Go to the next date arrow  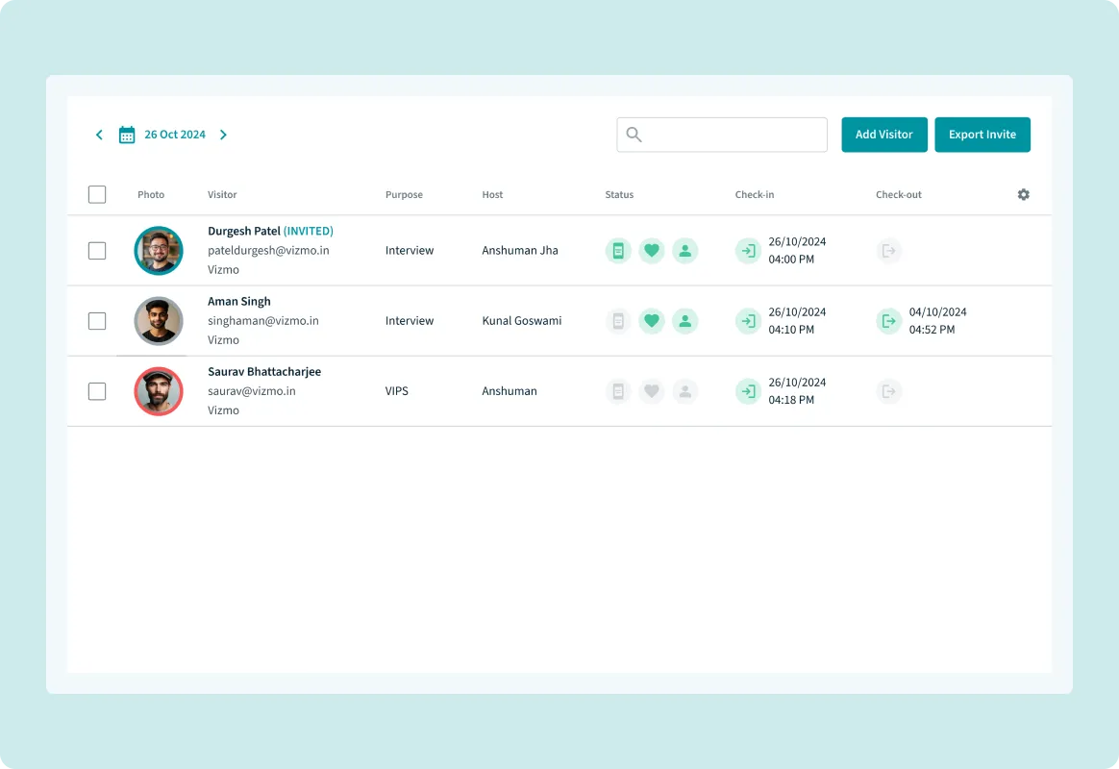point(223,135)
